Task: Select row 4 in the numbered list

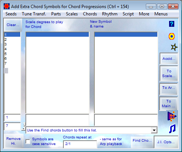Action: point(12,49)
